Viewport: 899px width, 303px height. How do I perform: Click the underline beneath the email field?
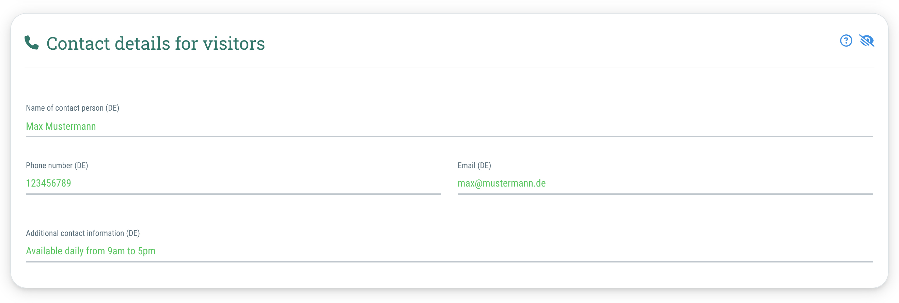665,194
